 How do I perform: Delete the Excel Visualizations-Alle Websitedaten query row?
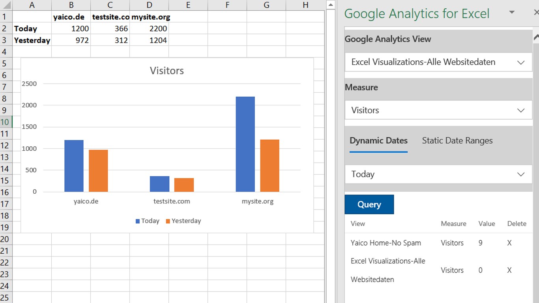(x=509, y=270)
